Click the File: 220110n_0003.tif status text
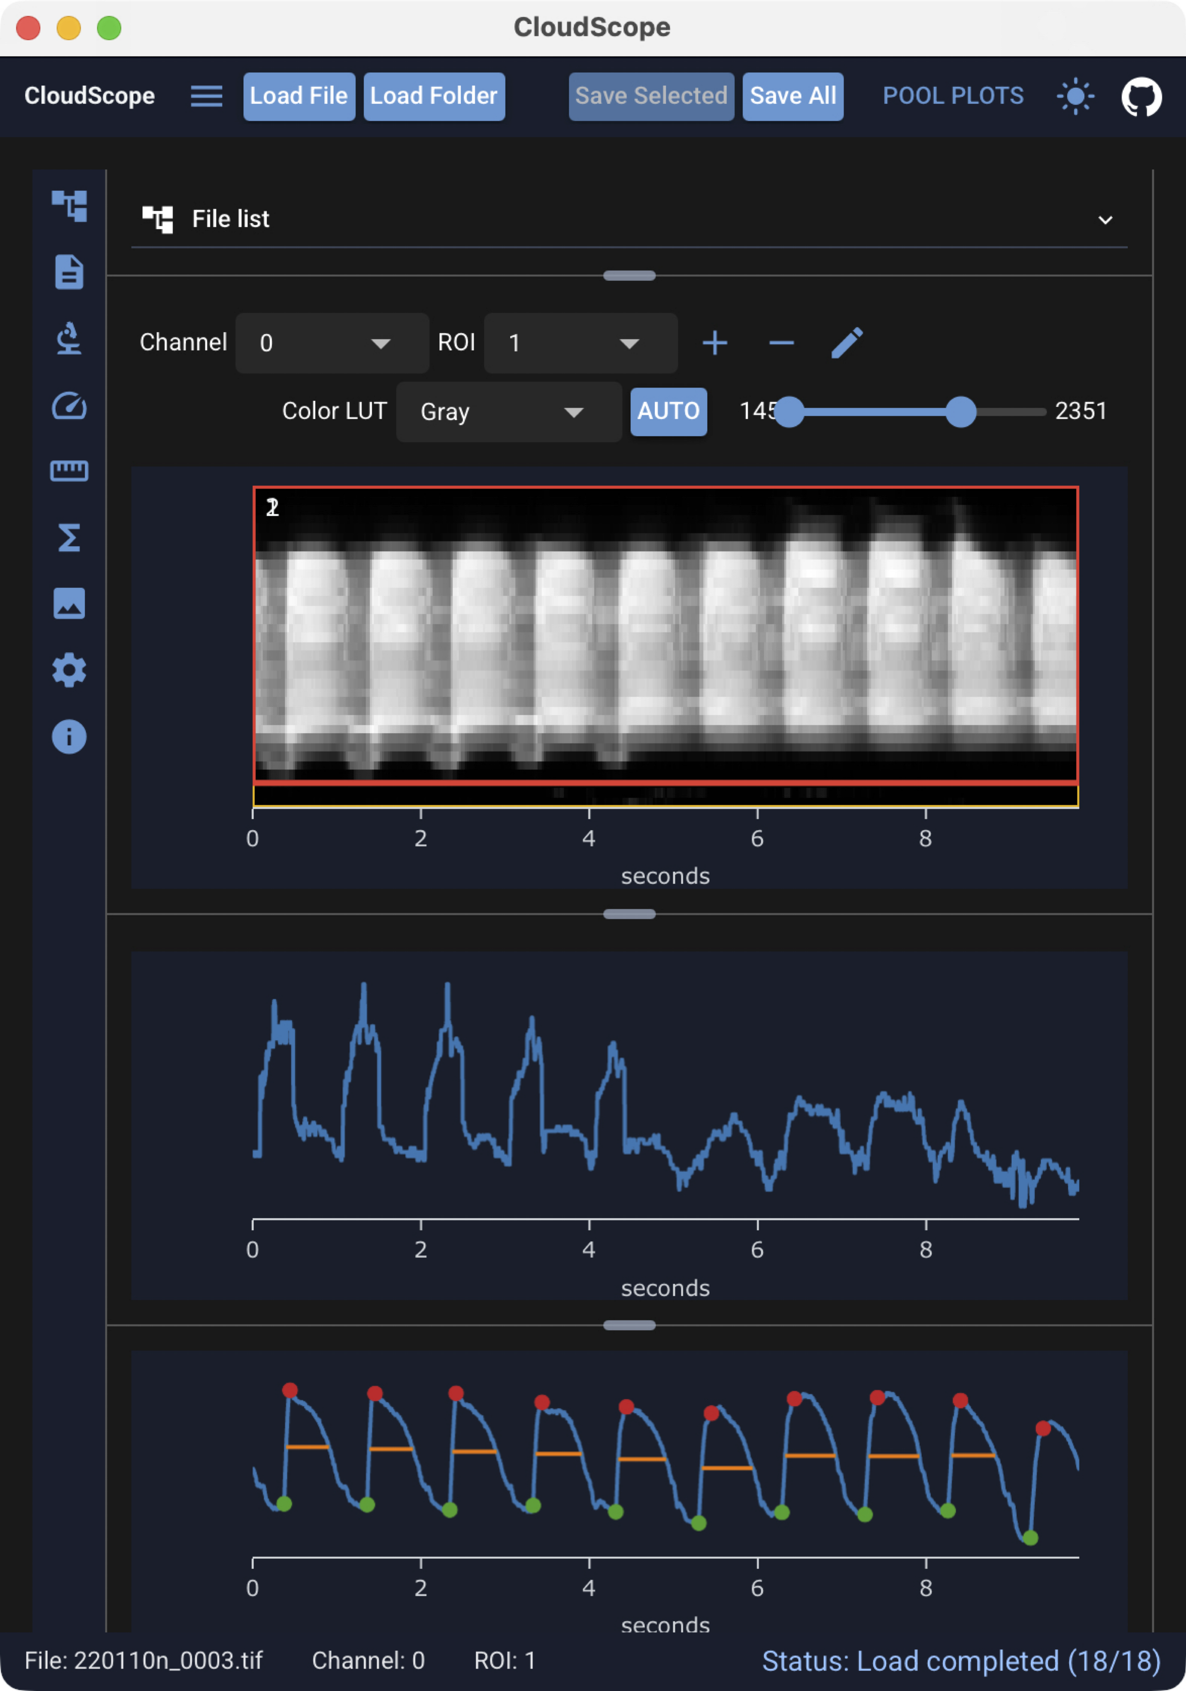The width and height of the screenshot is (1186, 1691). tap(144, 1660)
